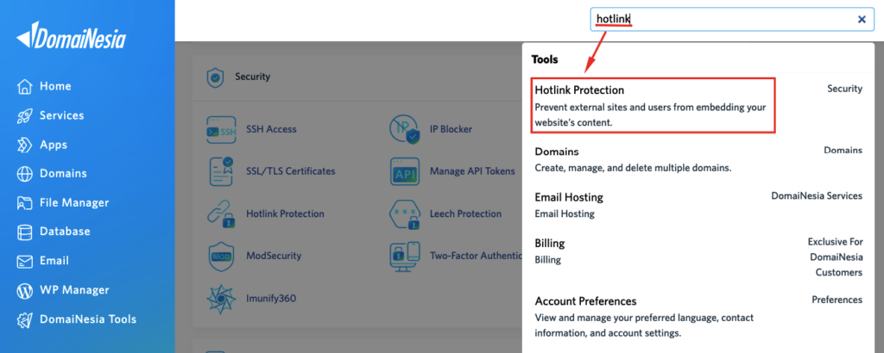This screenshot has height=353, width=884.
Task: Click 'Create, manage, and delete multiple domains.' description
Action: point(633,168)
